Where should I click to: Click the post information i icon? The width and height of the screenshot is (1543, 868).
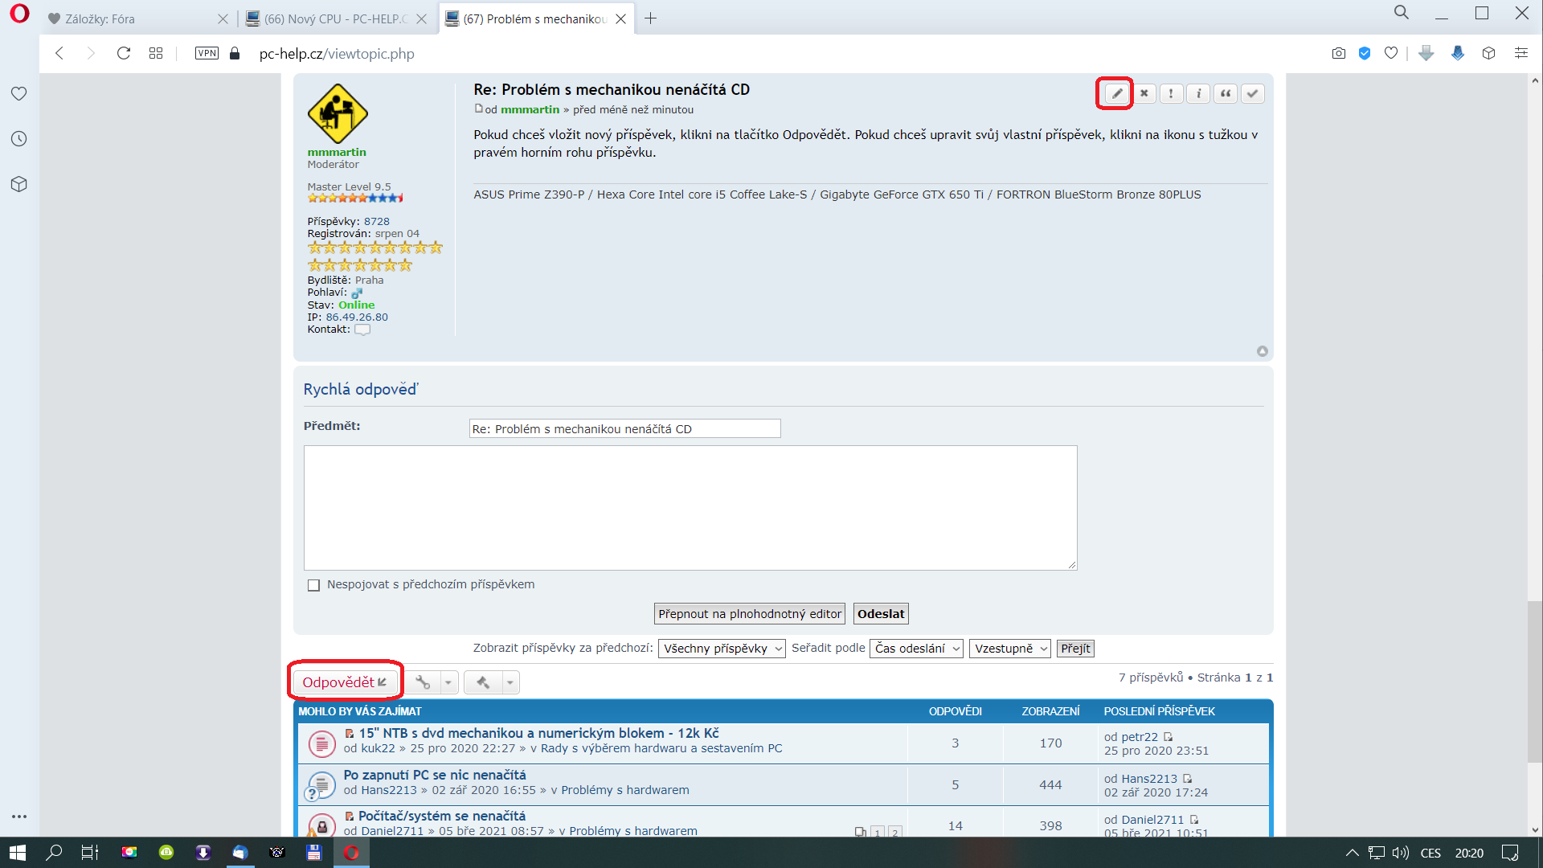click(1198, 93)
